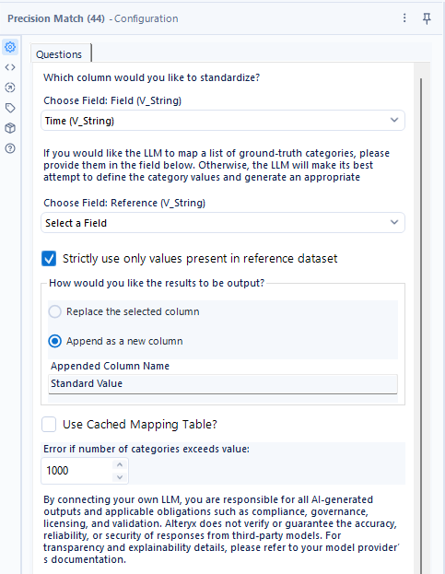The image size is (445, 574).
Task: Select Replace the selected column option
Action: [55, 312]
